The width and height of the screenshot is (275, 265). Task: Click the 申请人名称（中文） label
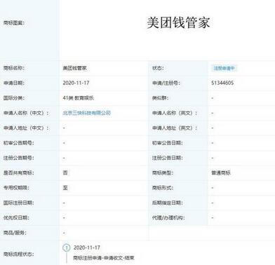(x=26, y=113)
